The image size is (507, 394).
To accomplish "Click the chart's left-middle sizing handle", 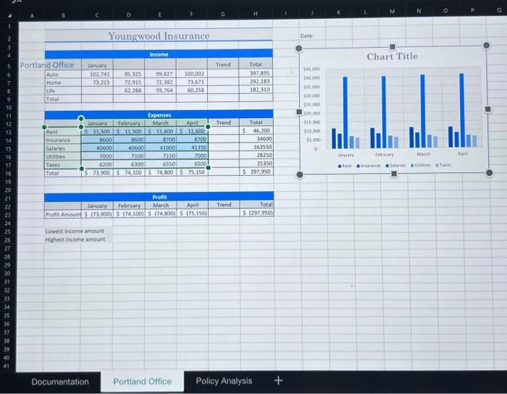I will pyautogui.click(x=299, y=112).
